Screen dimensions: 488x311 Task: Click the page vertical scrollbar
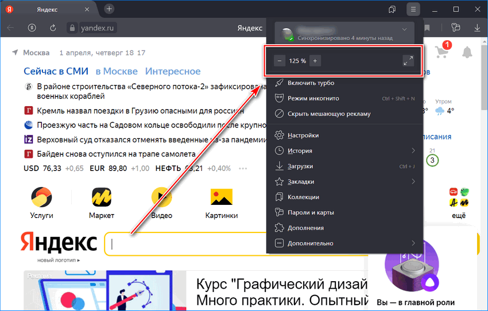[x=484, y=78]
